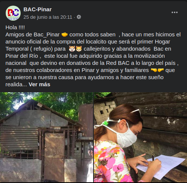Click the handshake emoji after Bac_Pinar
187x183 pixels.
(65, 34)
